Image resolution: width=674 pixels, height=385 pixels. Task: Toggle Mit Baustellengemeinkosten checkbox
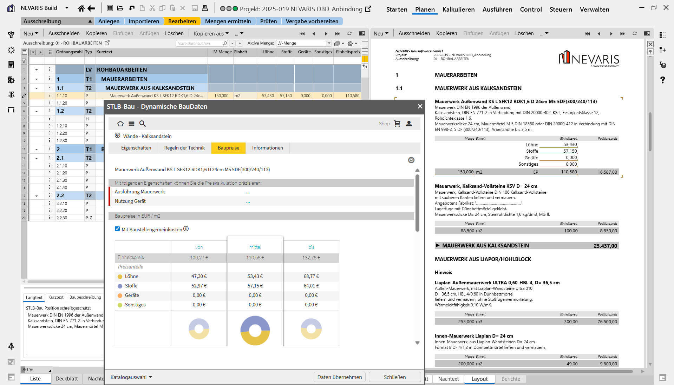[x=117, y=229]
